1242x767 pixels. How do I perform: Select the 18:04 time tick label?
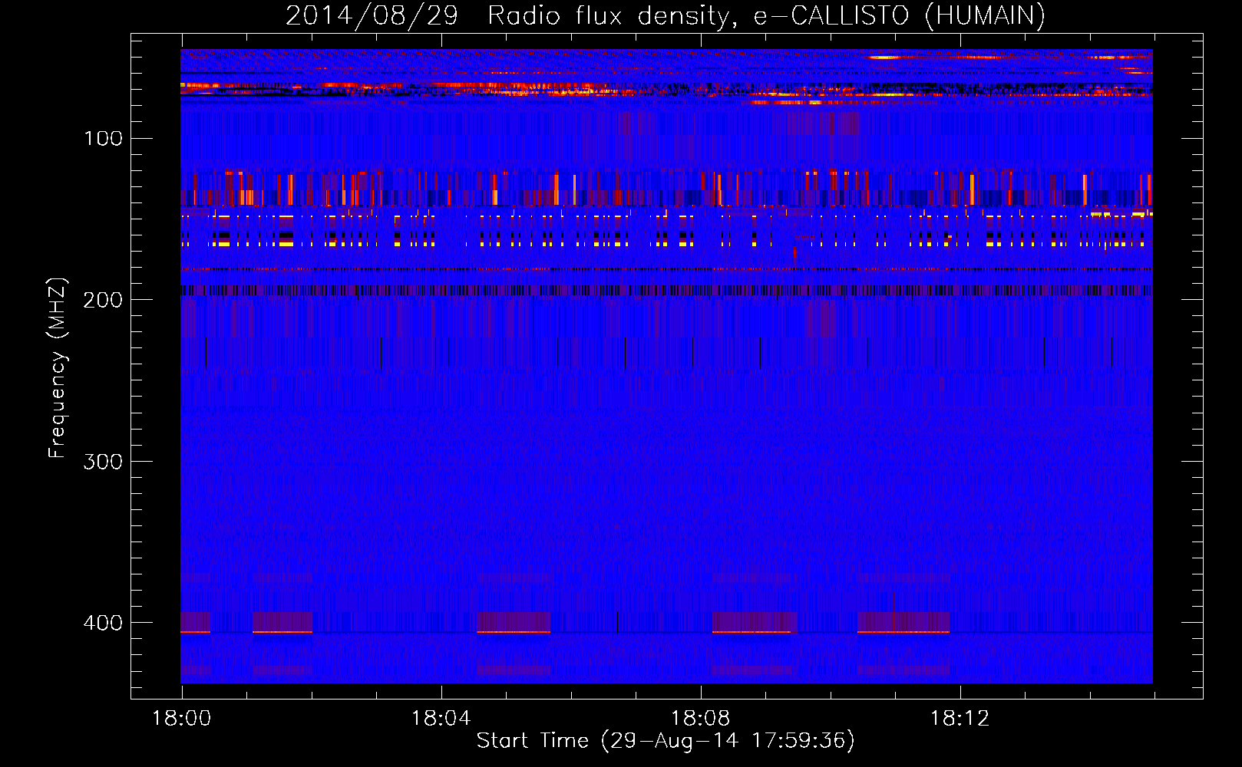click(x=441, y=719)
